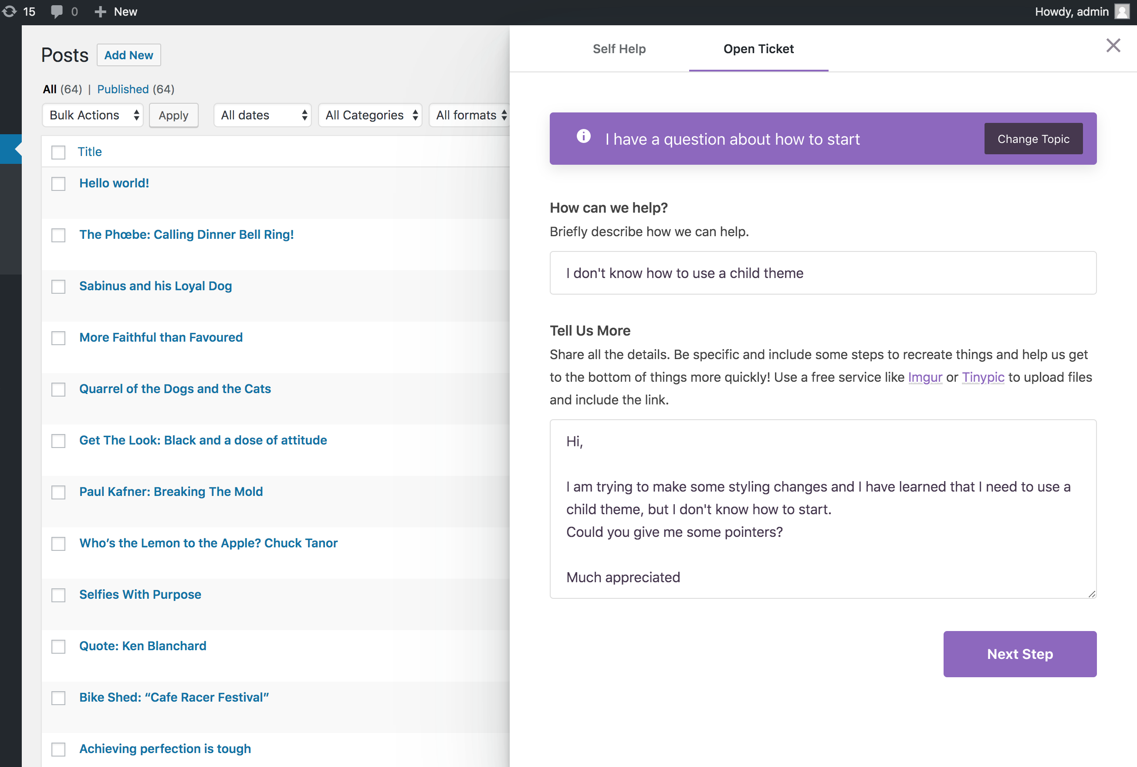Image resolution: width=1137 pixels, height=767 pixels.
Task: Open the All Categories dropdown
Action: coord(370,115)
